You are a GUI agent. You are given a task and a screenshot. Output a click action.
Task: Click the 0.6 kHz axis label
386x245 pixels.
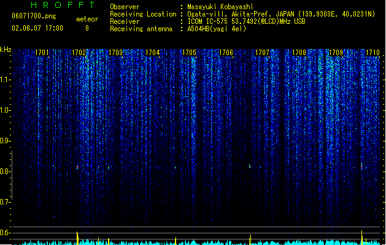coord(5,233)
